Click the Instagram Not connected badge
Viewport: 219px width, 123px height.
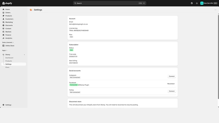point(75,77)
